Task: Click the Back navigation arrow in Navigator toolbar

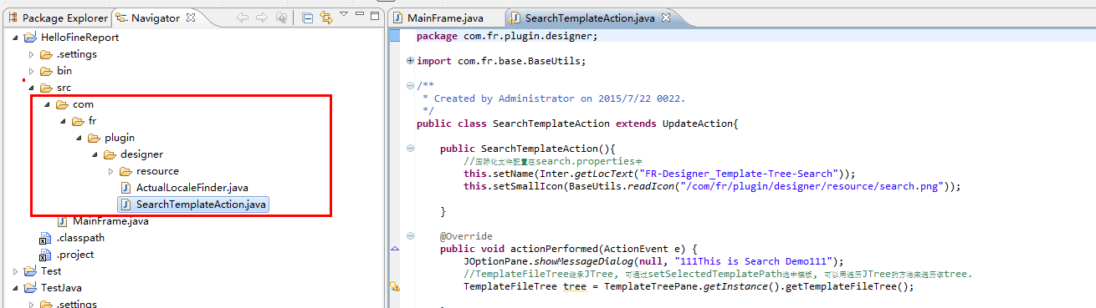Action: 243,18
